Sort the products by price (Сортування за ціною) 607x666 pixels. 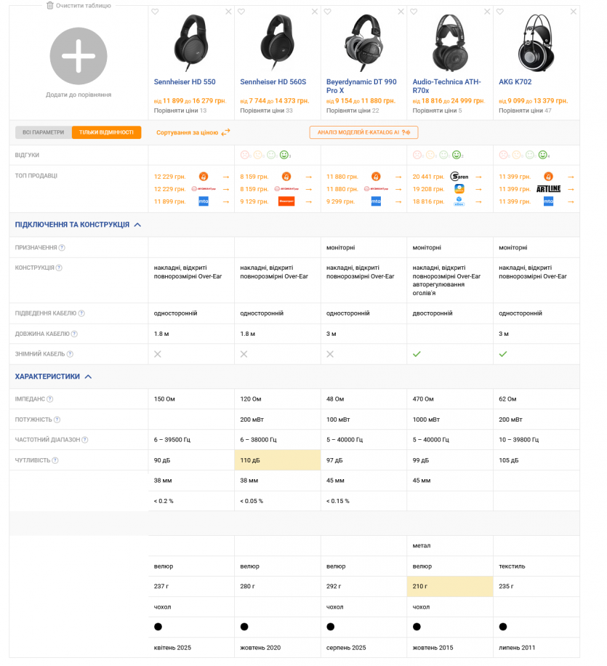193,132
